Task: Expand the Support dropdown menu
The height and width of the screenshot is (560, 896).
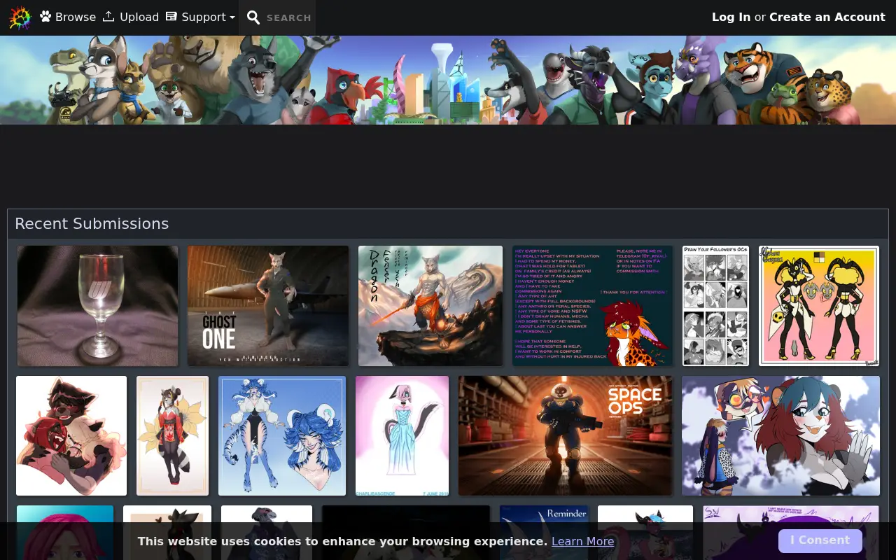Action: click(200, 17)
